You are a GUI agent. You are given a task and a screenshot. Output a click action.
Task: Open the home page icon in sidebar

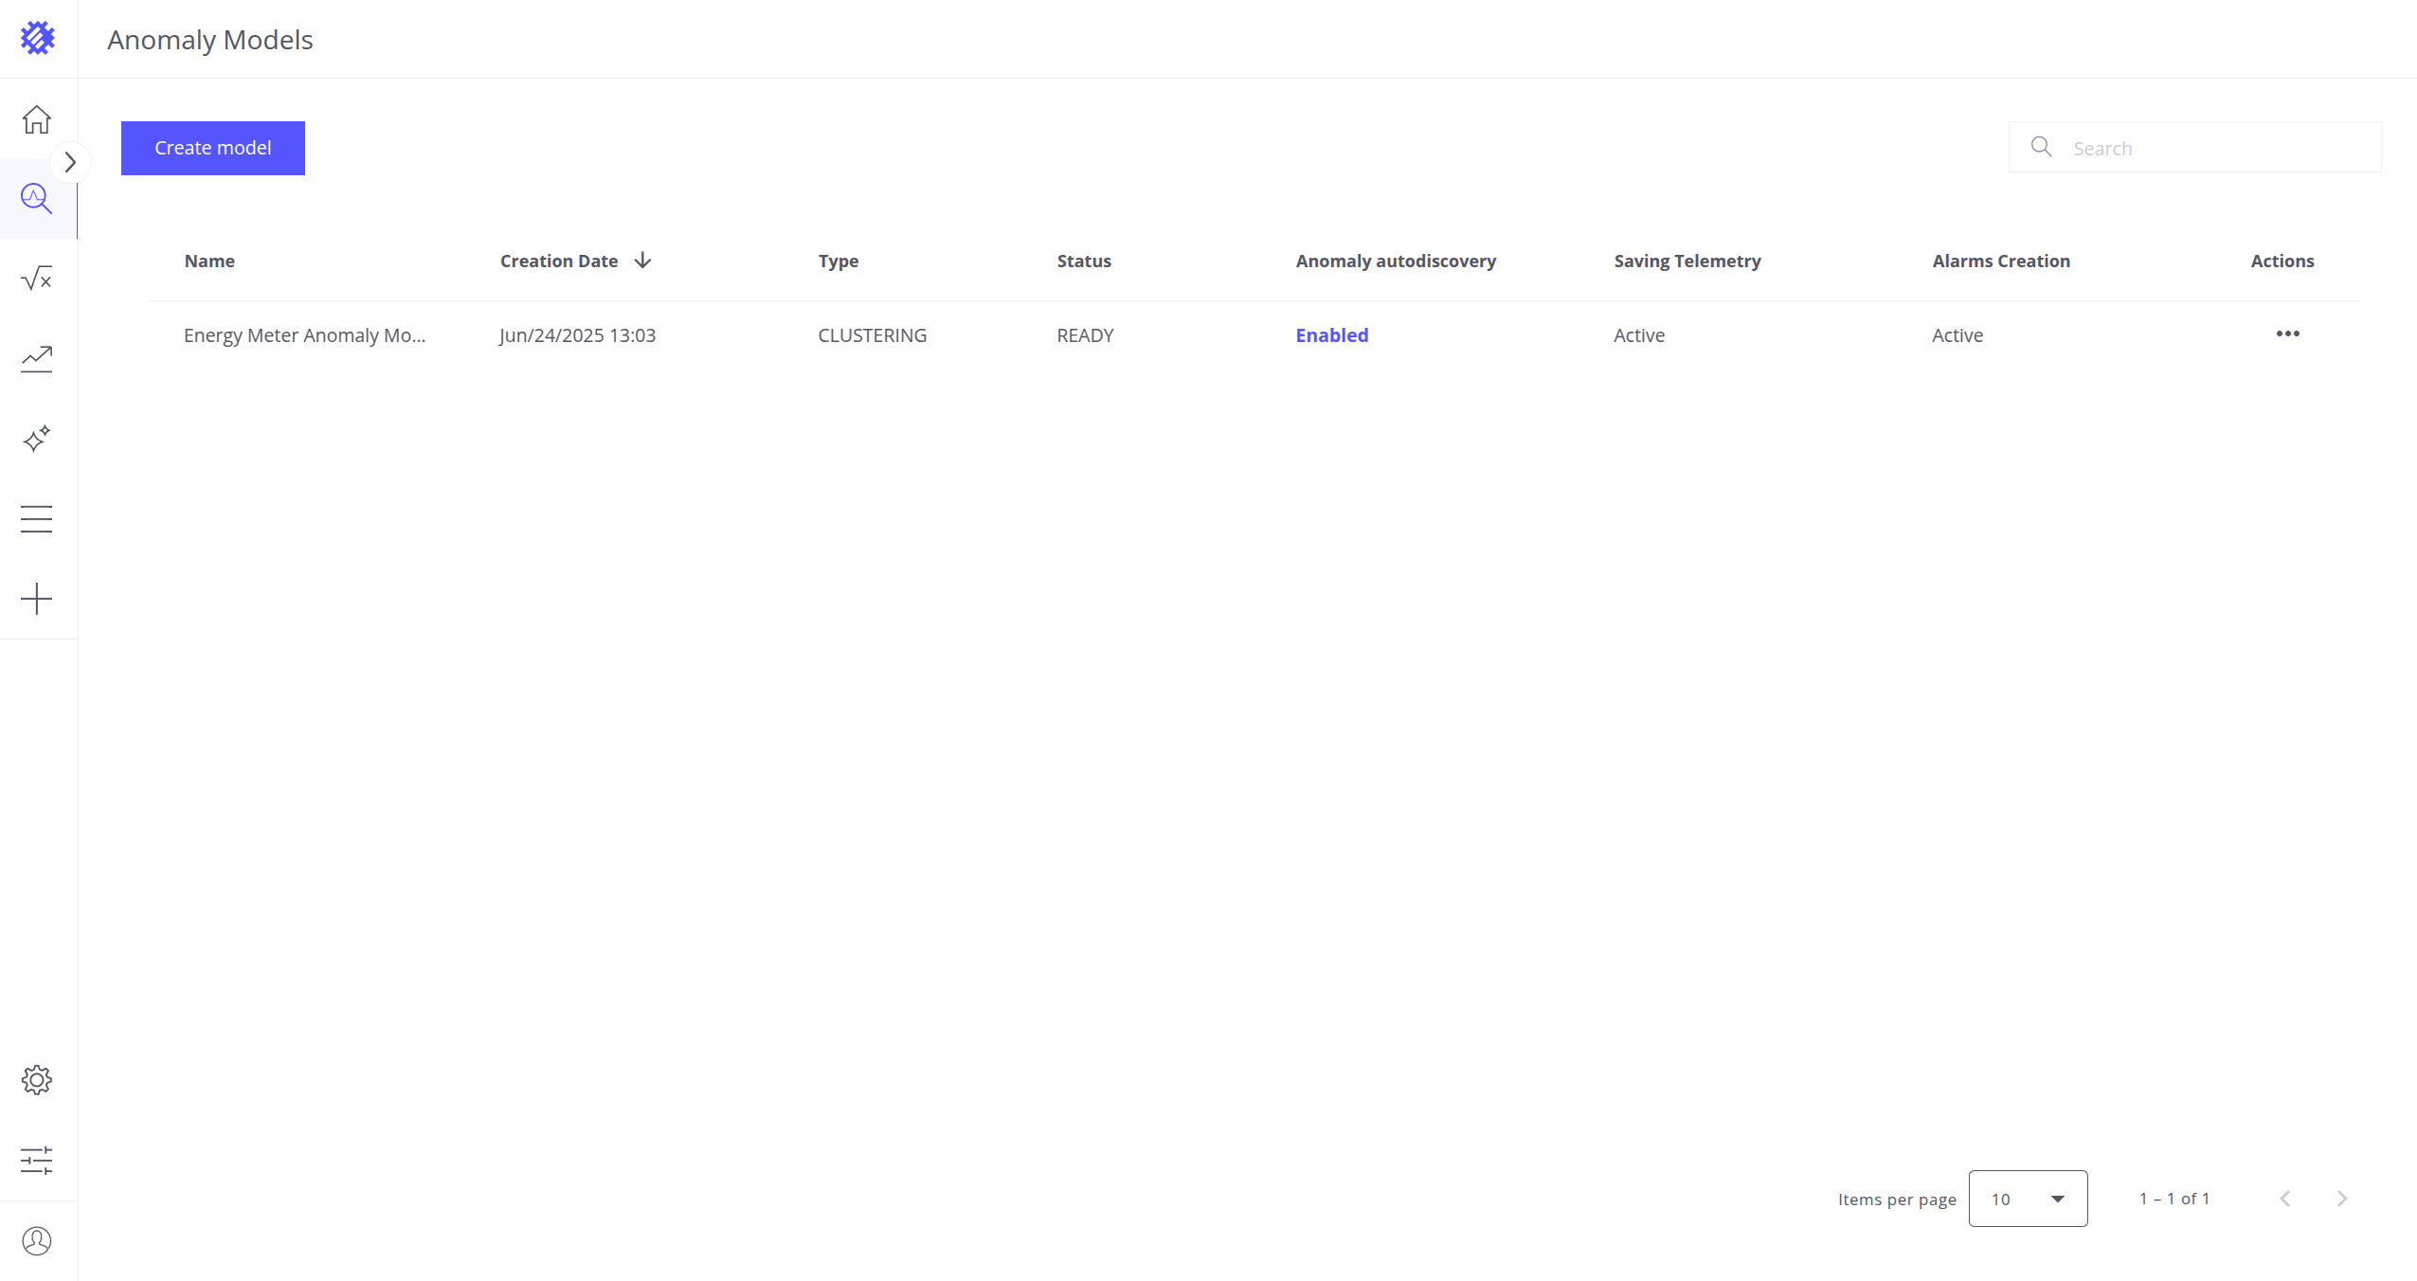pos(37,119)
